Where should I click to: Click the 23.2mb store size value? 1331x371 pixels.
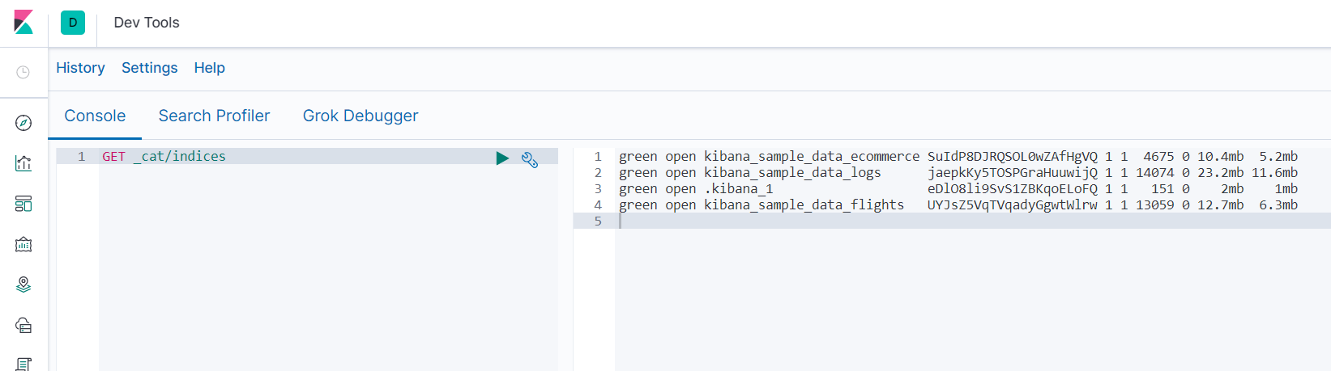coord(1220,172)
